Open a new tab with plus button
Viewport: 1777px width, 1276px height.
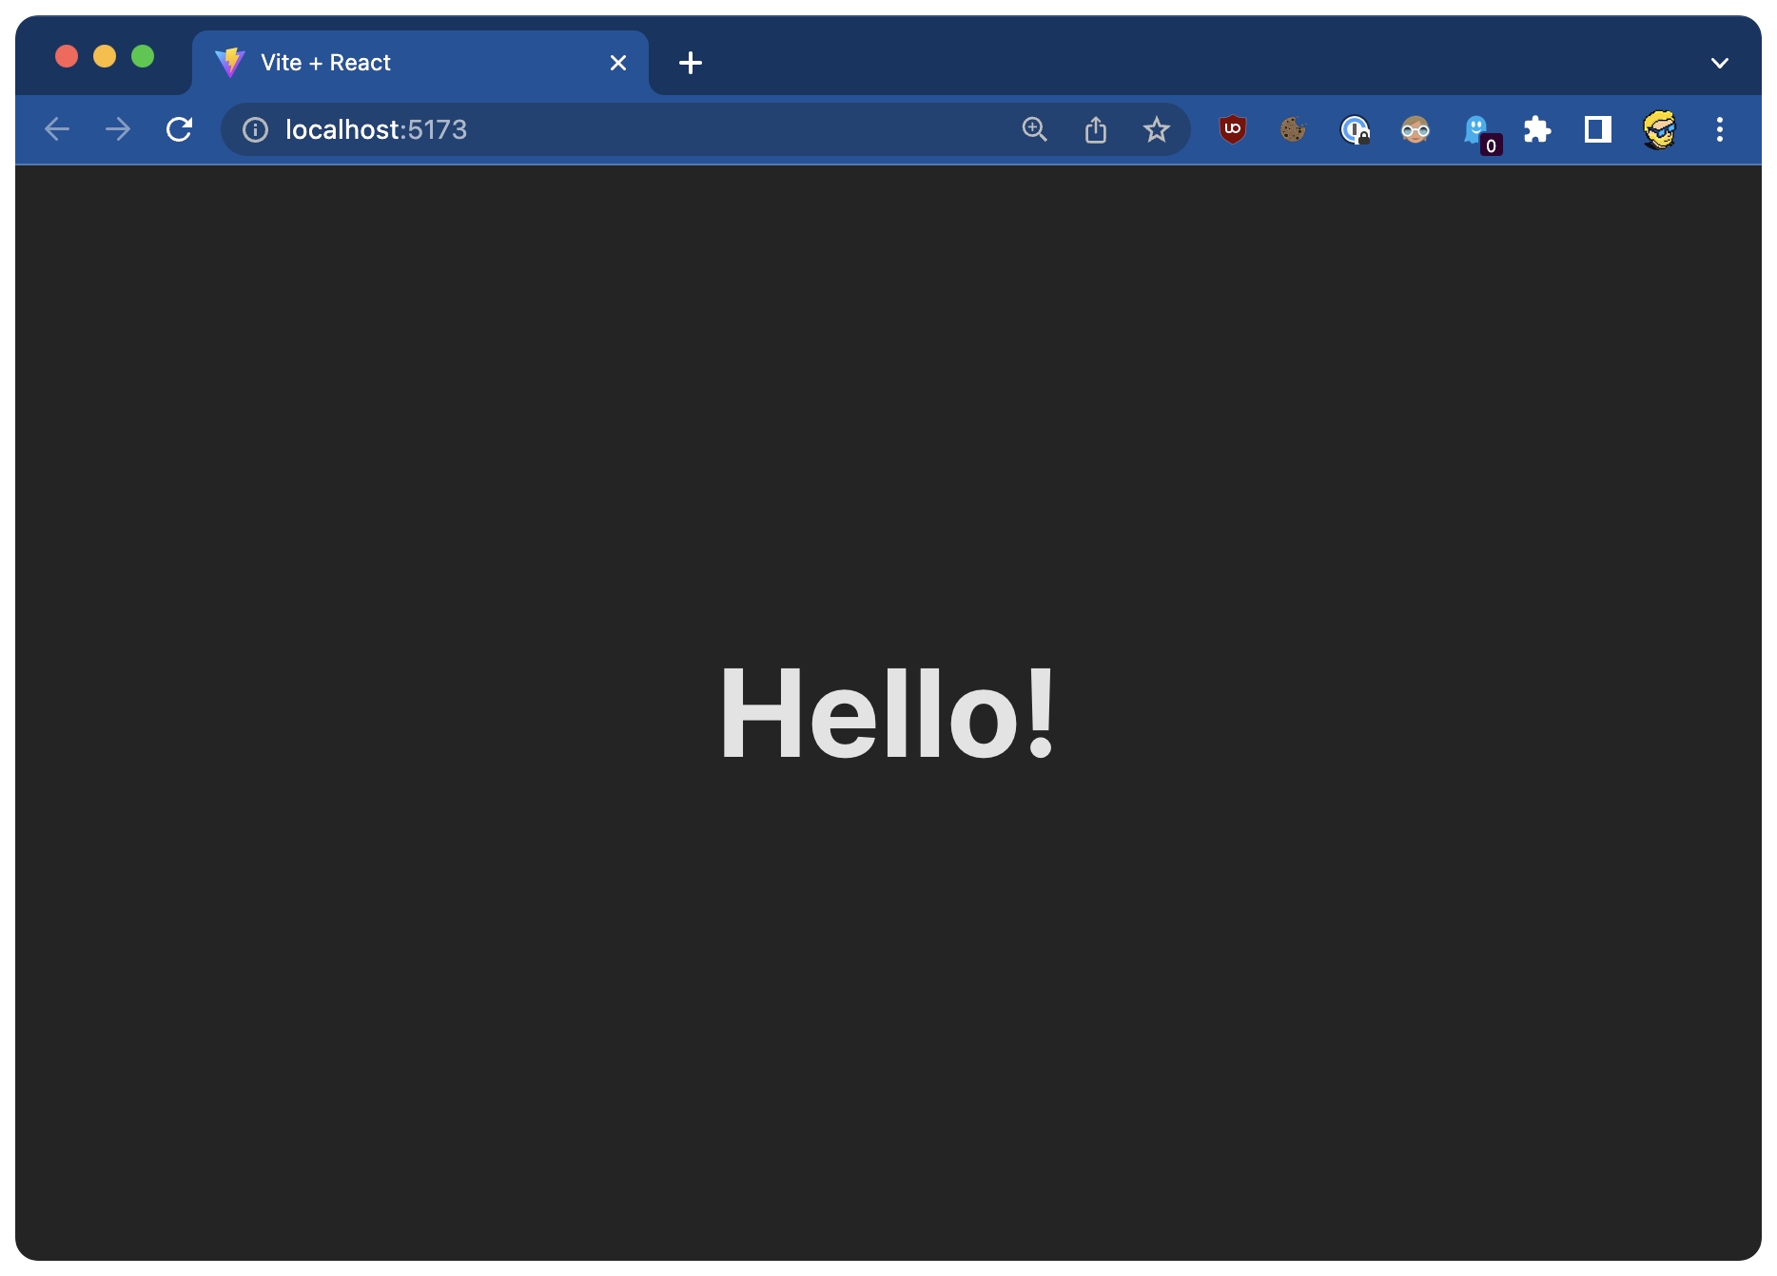pos(691,63)
